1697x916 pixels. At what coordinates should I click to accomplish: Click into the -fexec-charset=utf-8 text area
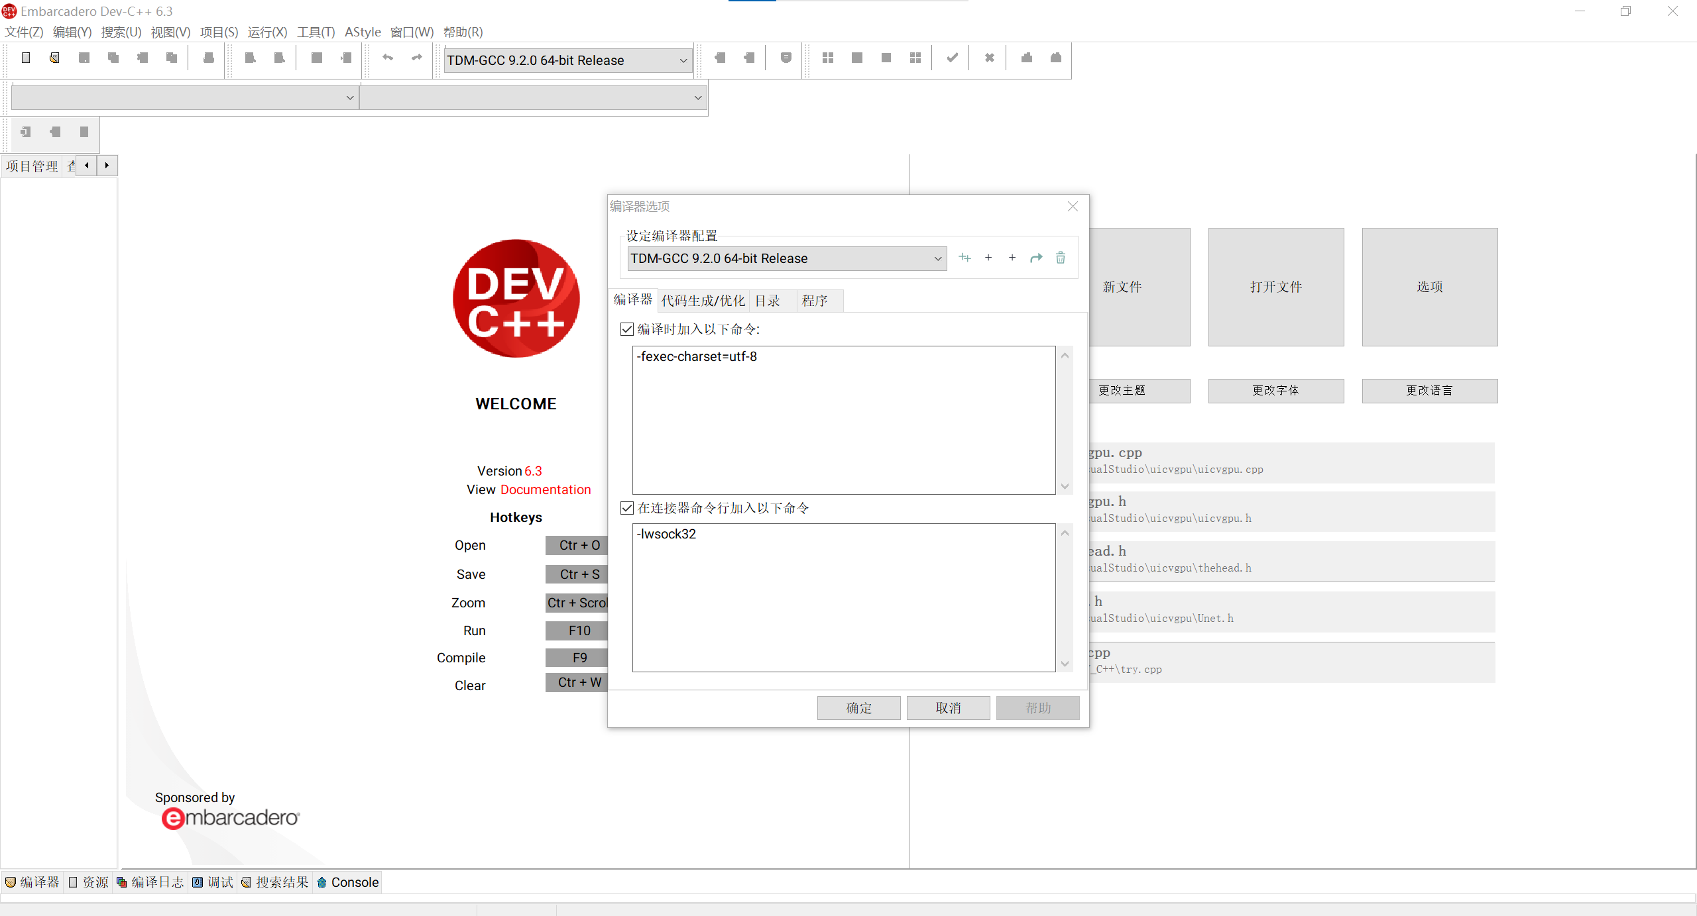[x=844, y=420]
